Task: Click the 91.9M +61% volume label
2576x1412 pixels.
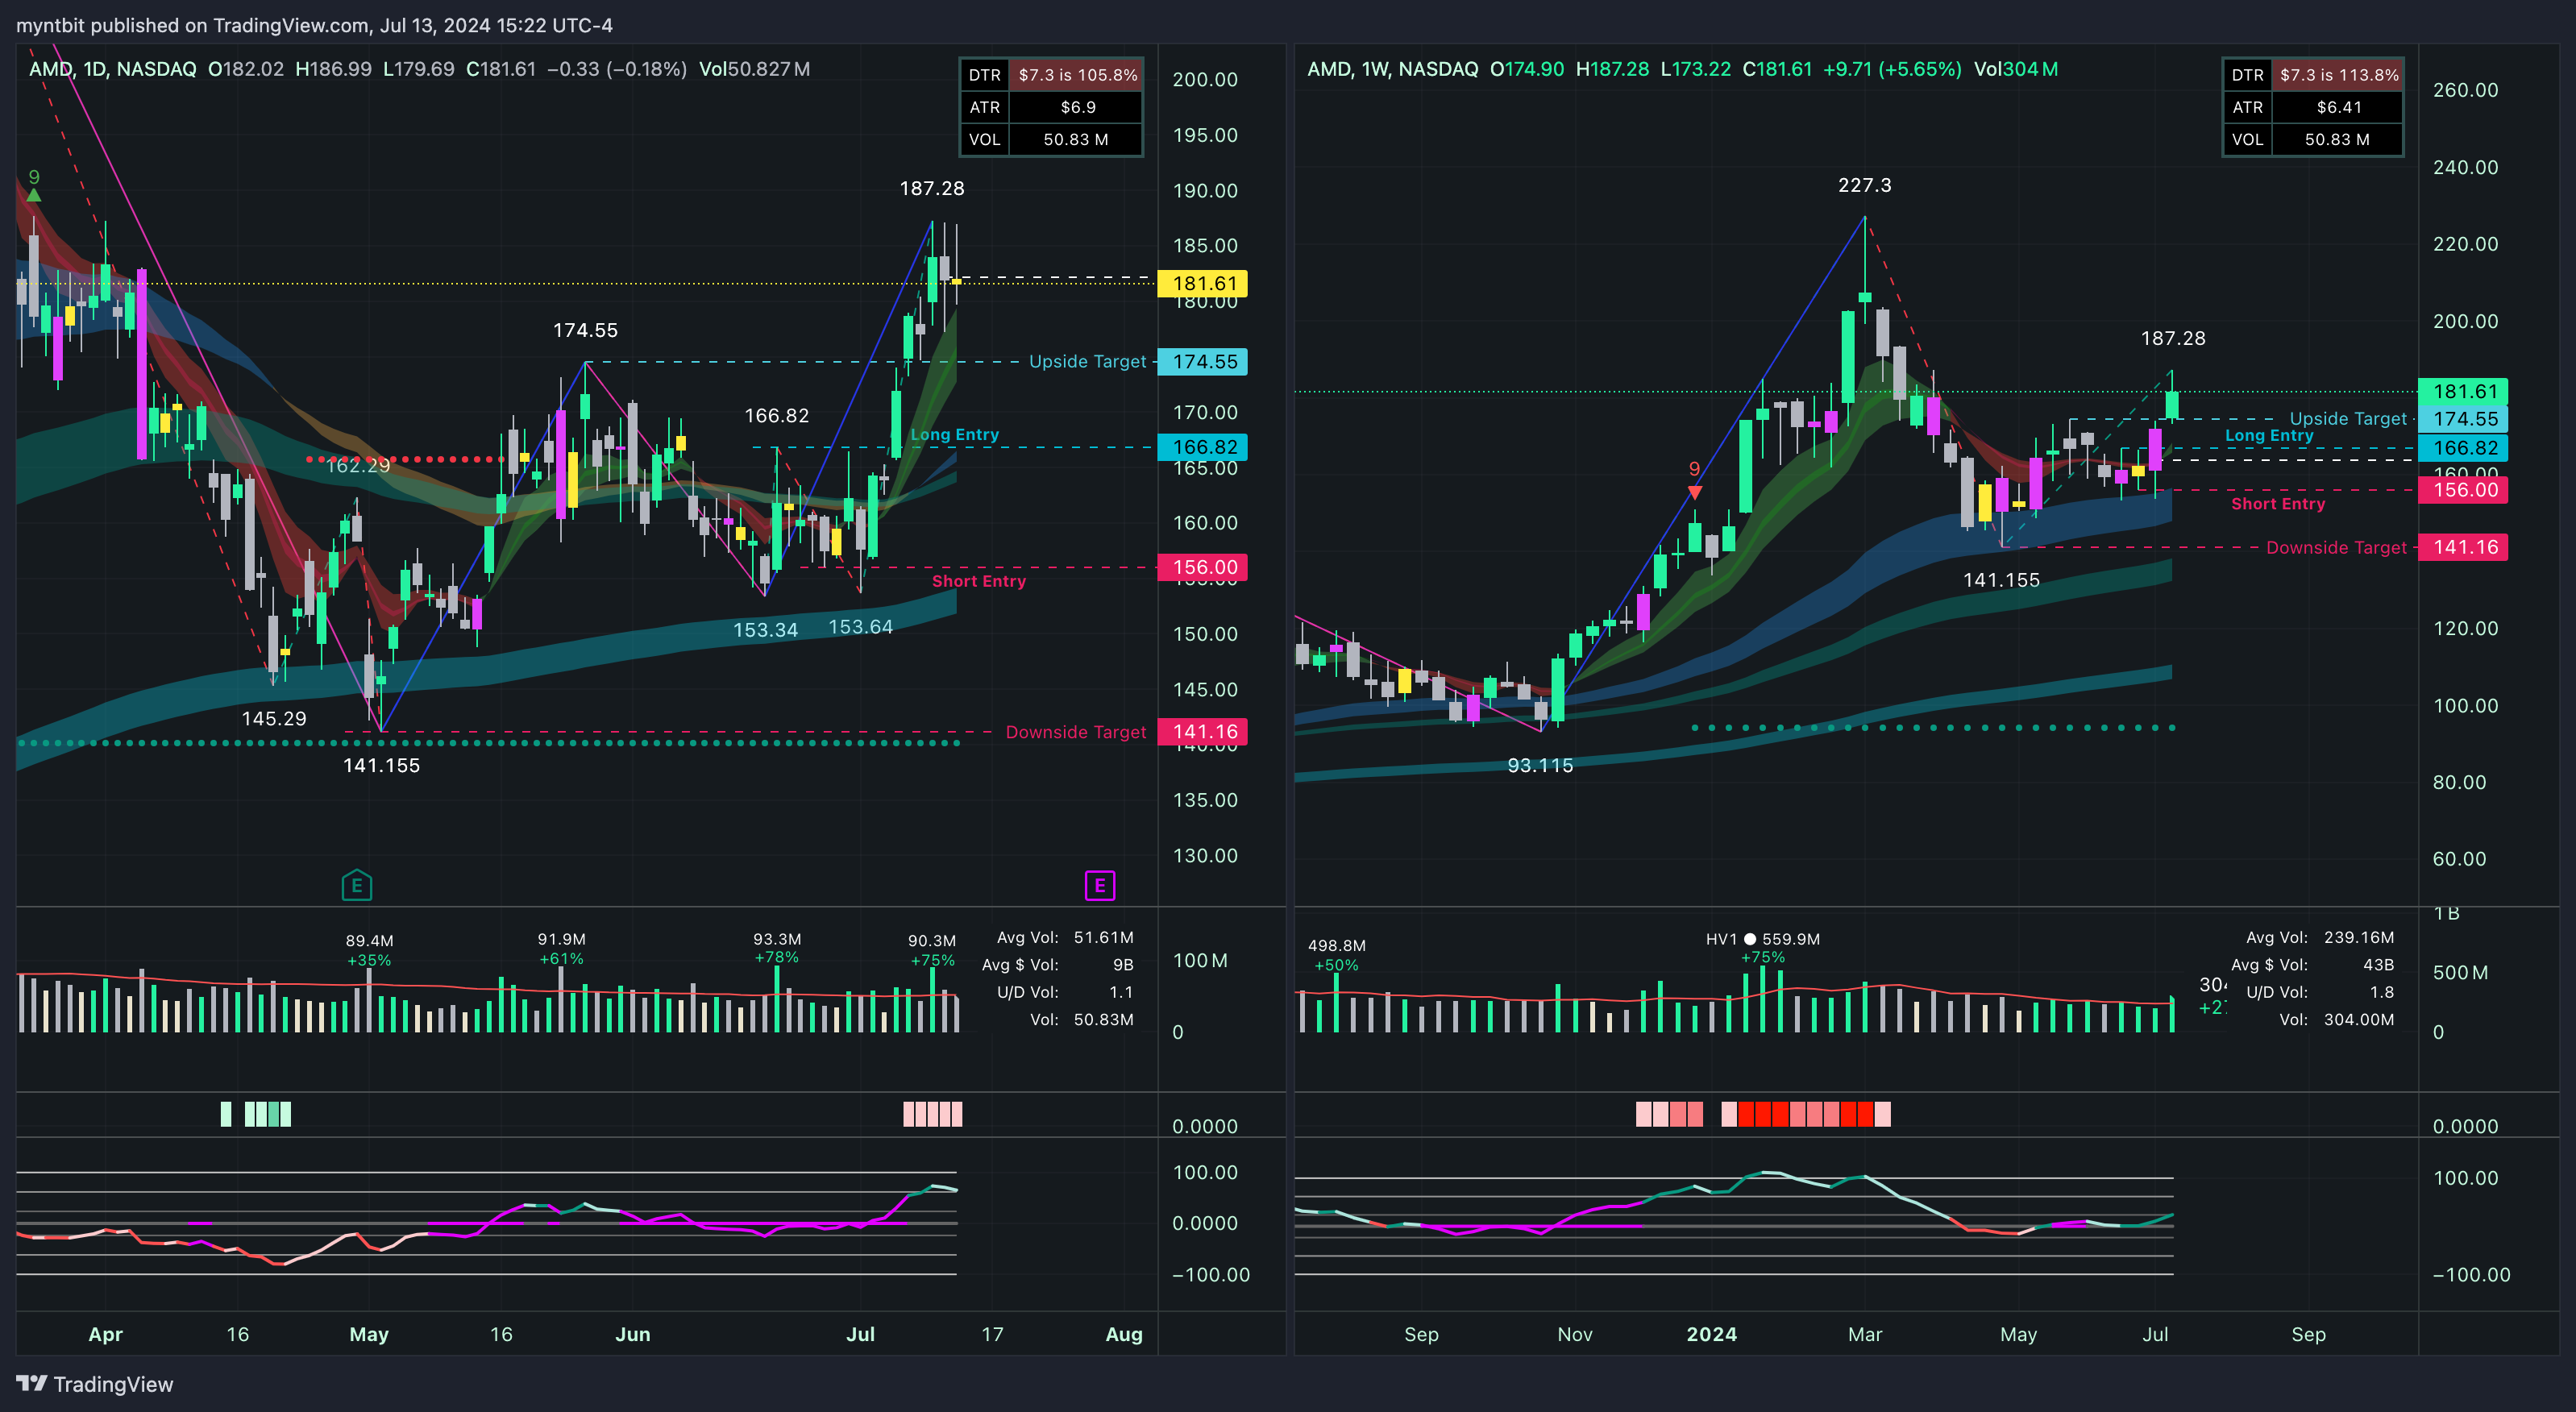Action: (561, 949)
